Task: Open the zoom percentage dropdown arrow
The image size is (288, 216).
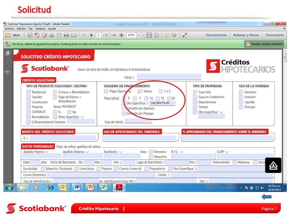Action: [x=139, y=35]
